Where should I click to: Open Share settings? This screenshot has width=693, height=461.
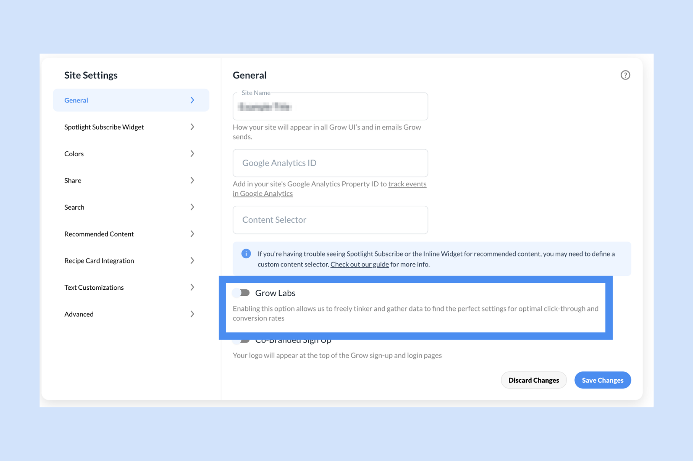[x=131, y=180]
